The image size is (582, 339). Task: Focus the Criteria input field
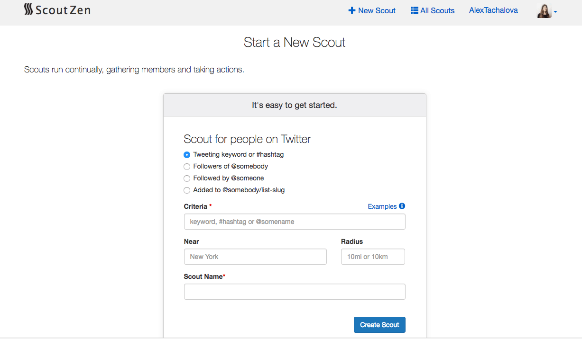click(x=295, y=222)
